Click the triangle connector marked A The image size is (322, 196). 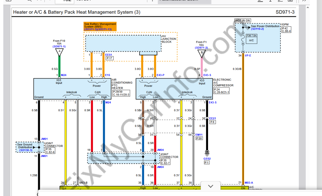pos(59,52)
